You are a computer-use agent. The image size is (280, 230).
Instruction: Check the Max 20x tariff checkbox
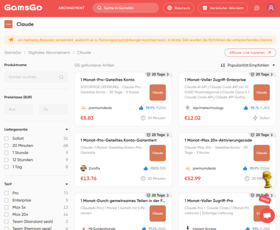point(6,214)
